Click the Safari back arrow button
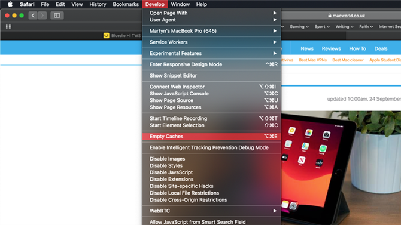 pyautogui.click(x=33, y=16)
